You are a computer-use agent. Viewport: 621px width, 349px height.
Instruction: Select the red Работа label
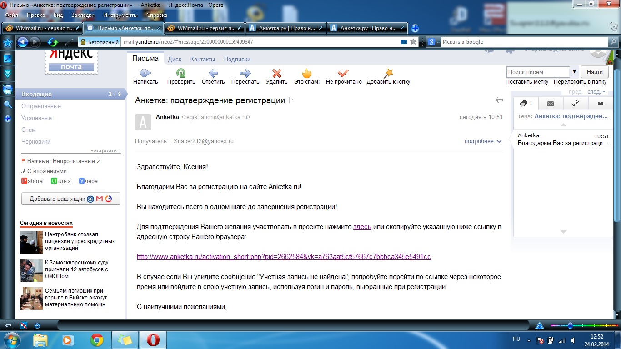click(x=32, y=181)
